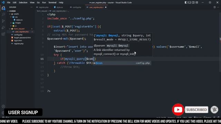Viewport: 221px width, 124px height.
Task: Click unsaved dot on user_register.php tab
Action: (106, 7)
